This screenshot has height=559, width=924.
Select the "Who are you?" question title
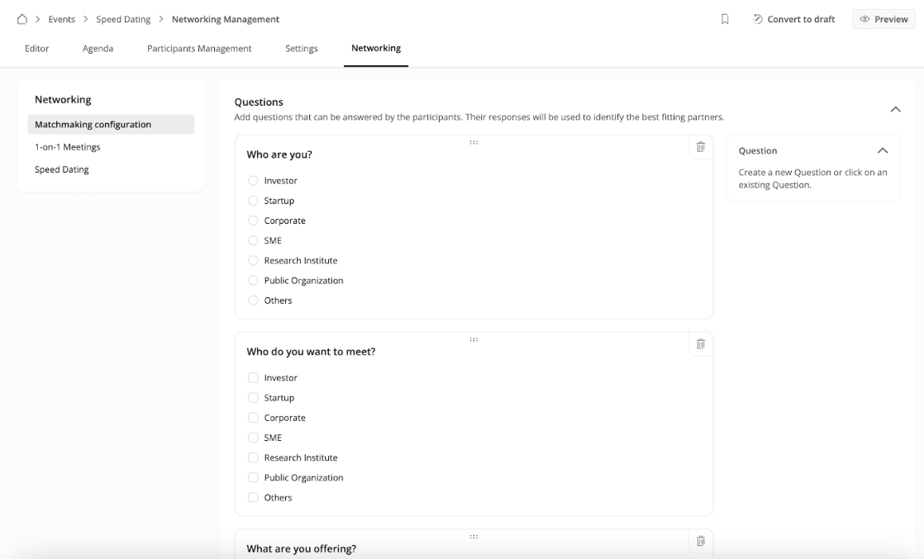[x=279, y=154]
